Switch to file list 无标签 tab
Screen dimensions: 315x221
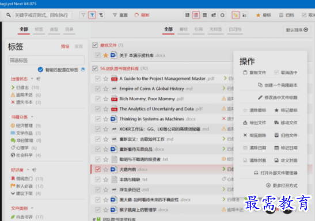pos(215,29)
